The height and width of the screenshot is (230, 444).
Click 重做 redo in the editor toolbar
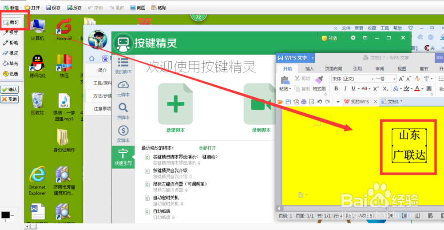point(117,8)
